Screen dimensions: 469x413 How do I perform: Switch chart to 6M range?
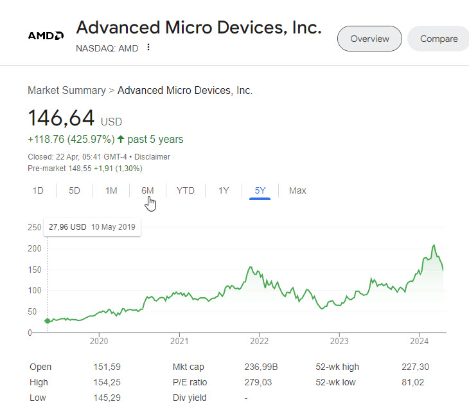(x=148, y=190)
